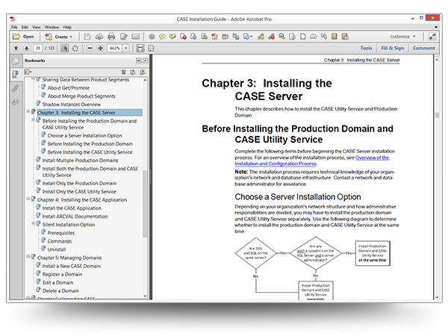Viewport: 448px width, 336px height.
Task: Add a sticky note comment
Action: pyautogui.click(x=162, y=37)
